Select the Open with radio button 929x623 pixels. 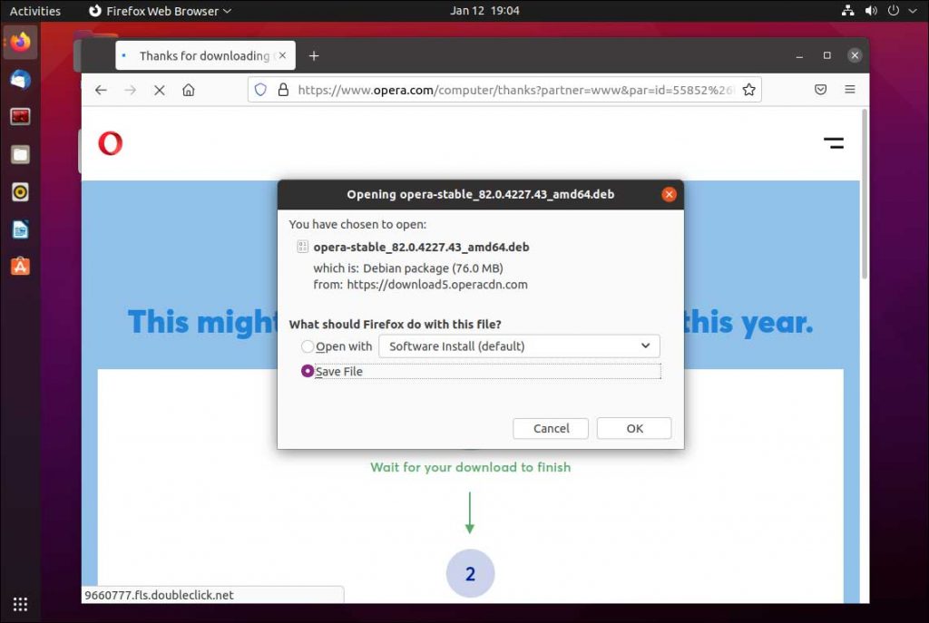tap(308, 346)
